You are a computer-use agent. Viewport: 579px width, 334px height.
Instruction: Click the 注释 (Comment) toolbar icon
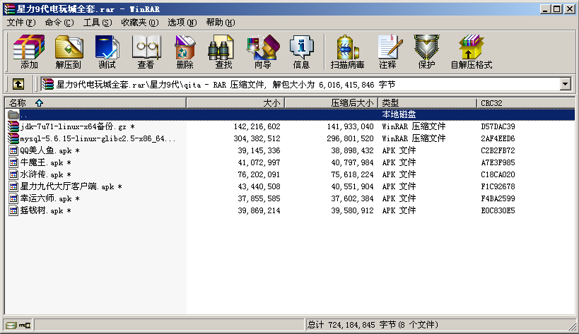pos(387,52)
